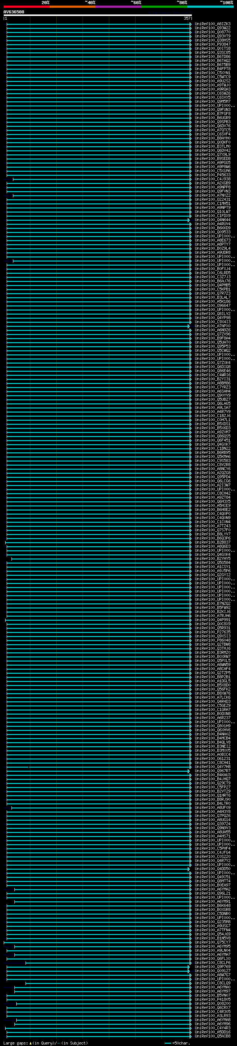Viewport: 237px width, 1046px height.
Task: Select label UniRef100_Q235M8
Action: (x=212, y=922)
